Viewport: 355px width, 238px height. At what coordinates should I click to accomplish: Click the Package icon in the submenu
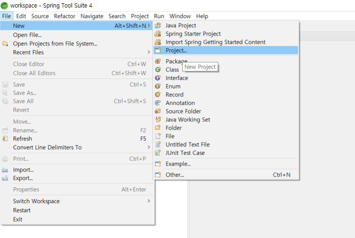[158, 61]
